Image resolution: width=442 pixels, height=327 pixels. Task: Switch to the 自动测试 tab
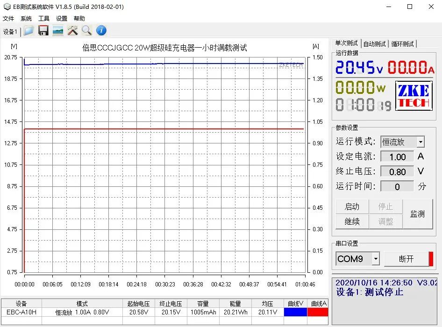click(374, 44)
